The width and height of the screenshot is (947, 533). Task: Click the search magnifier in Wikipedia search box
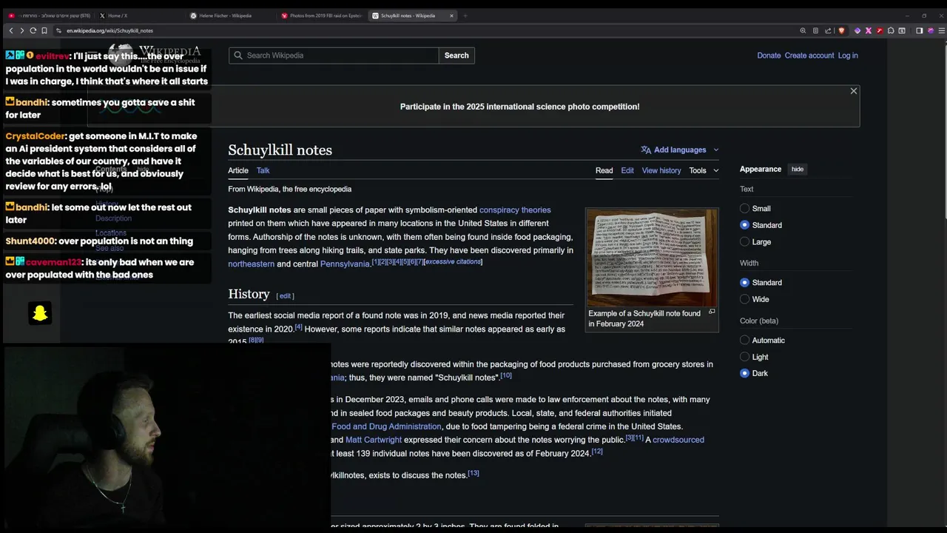coord(237,56)
